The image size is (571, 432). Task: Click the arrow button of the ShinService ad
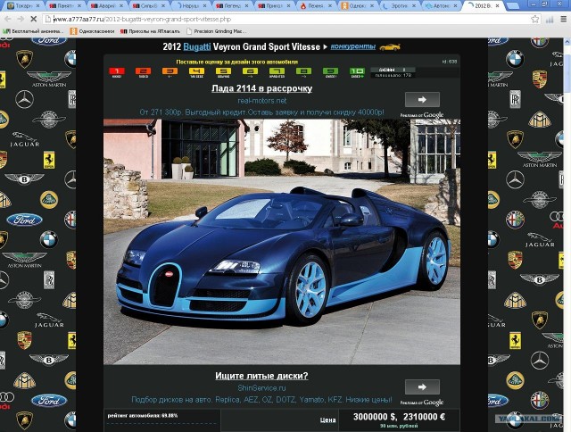(422, 386)
